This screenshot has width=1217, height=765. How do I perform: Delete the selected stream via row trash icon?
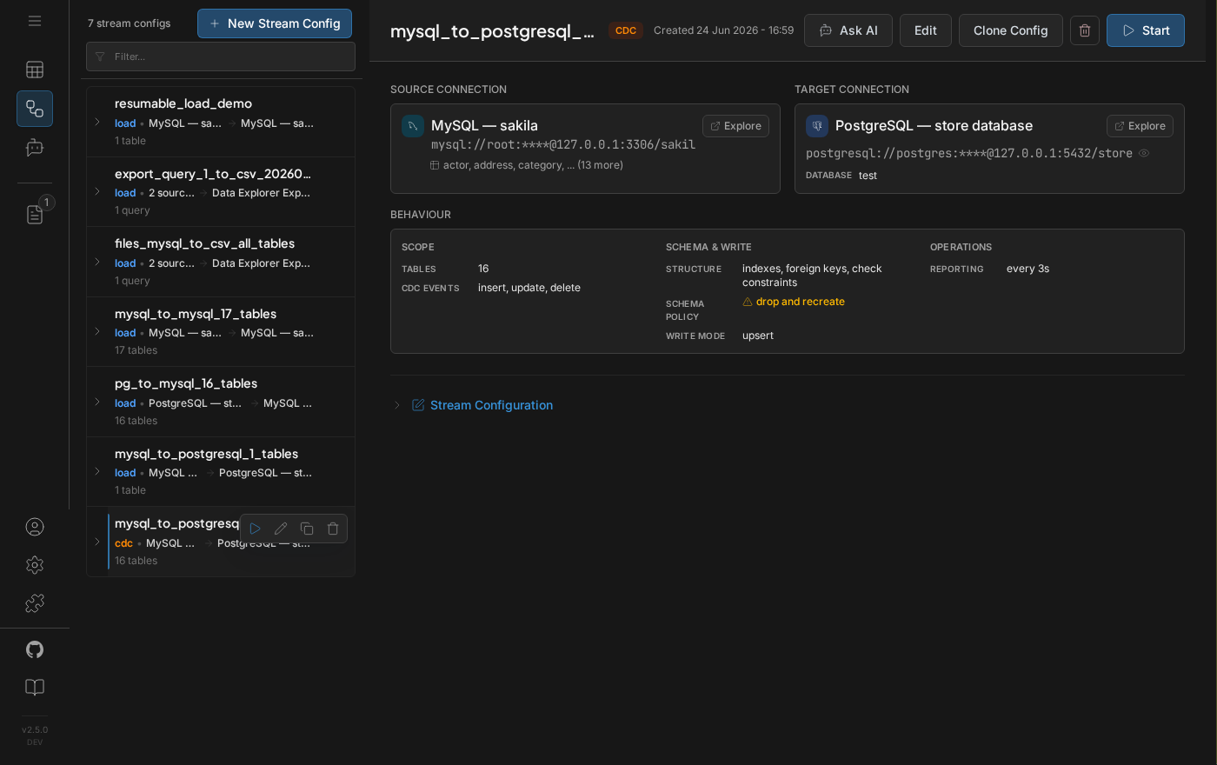pyautogui.click(x=333, y=529)
